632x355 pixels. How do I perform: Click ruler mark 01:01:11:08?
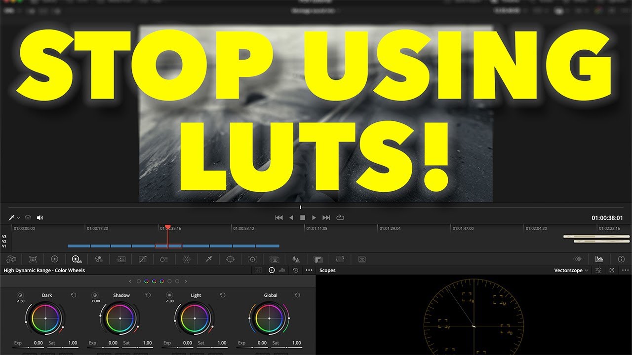coord(316,228)
